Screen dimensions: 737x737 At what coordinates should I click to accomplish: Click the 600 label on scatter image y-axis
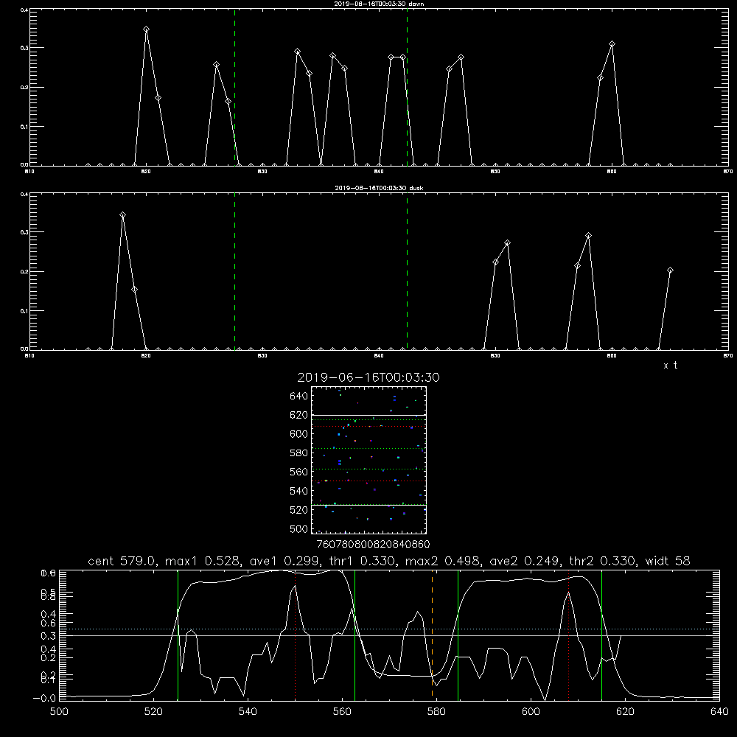(299, 434)
